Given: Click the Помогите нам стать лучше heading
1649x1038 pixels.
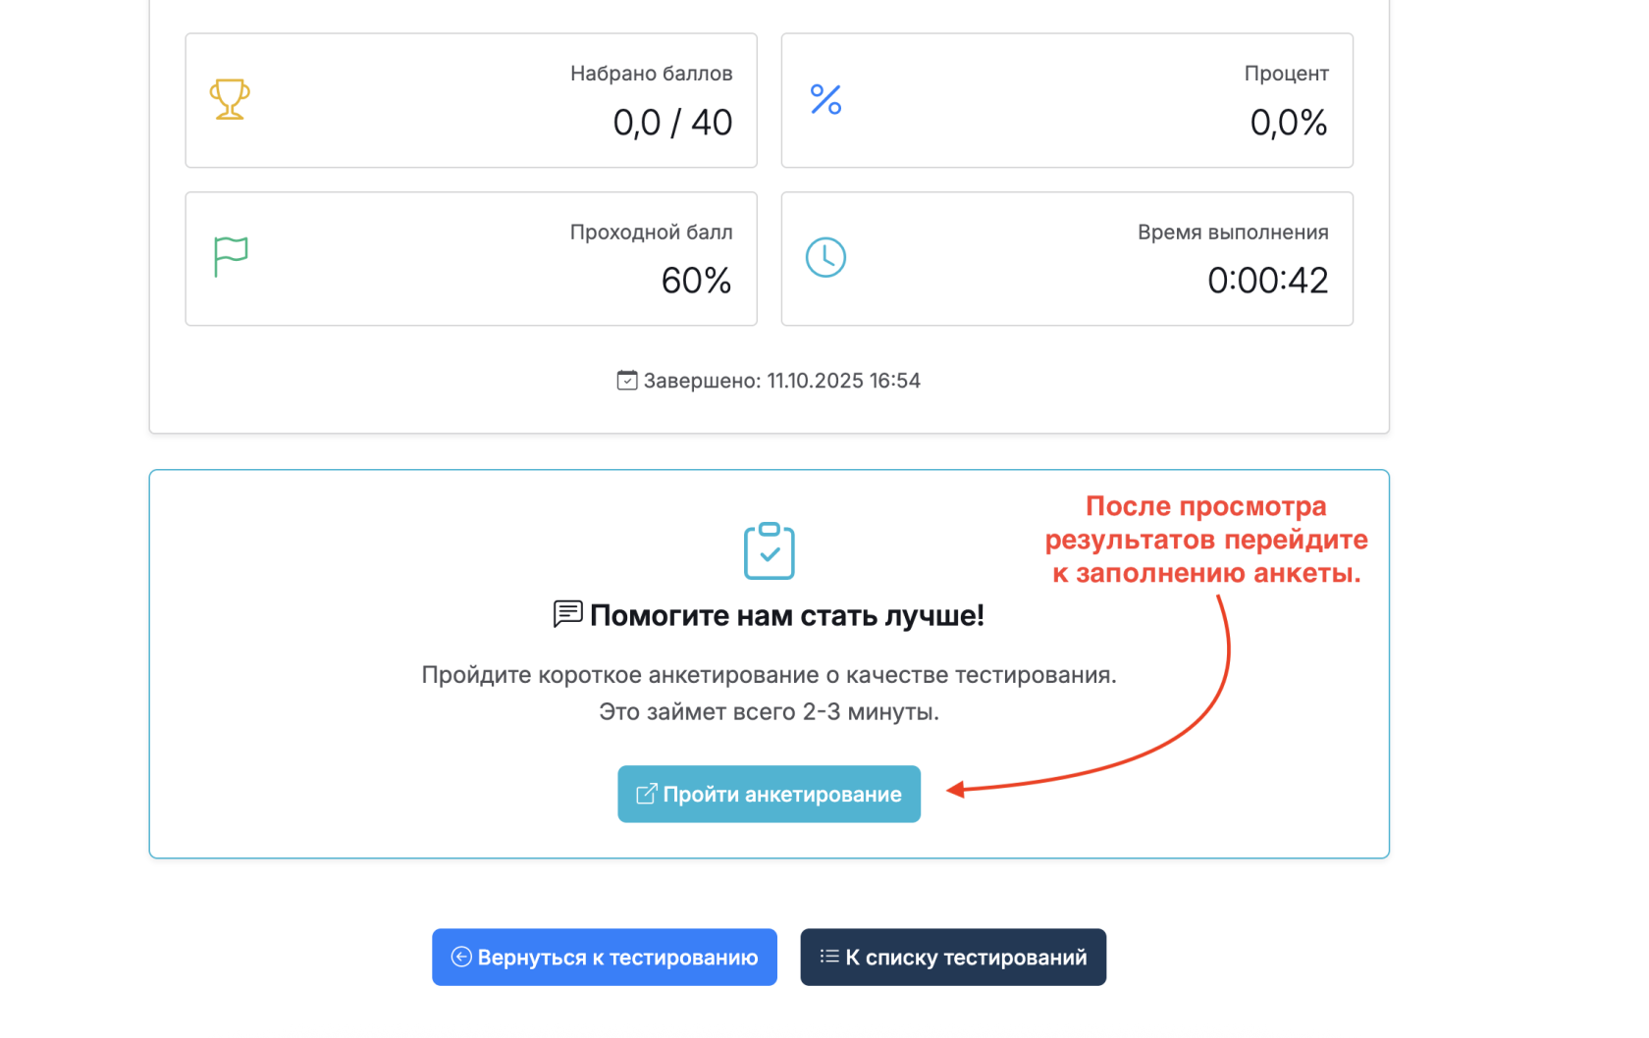Looking at the screenshot, I should [x=785, y=615].
